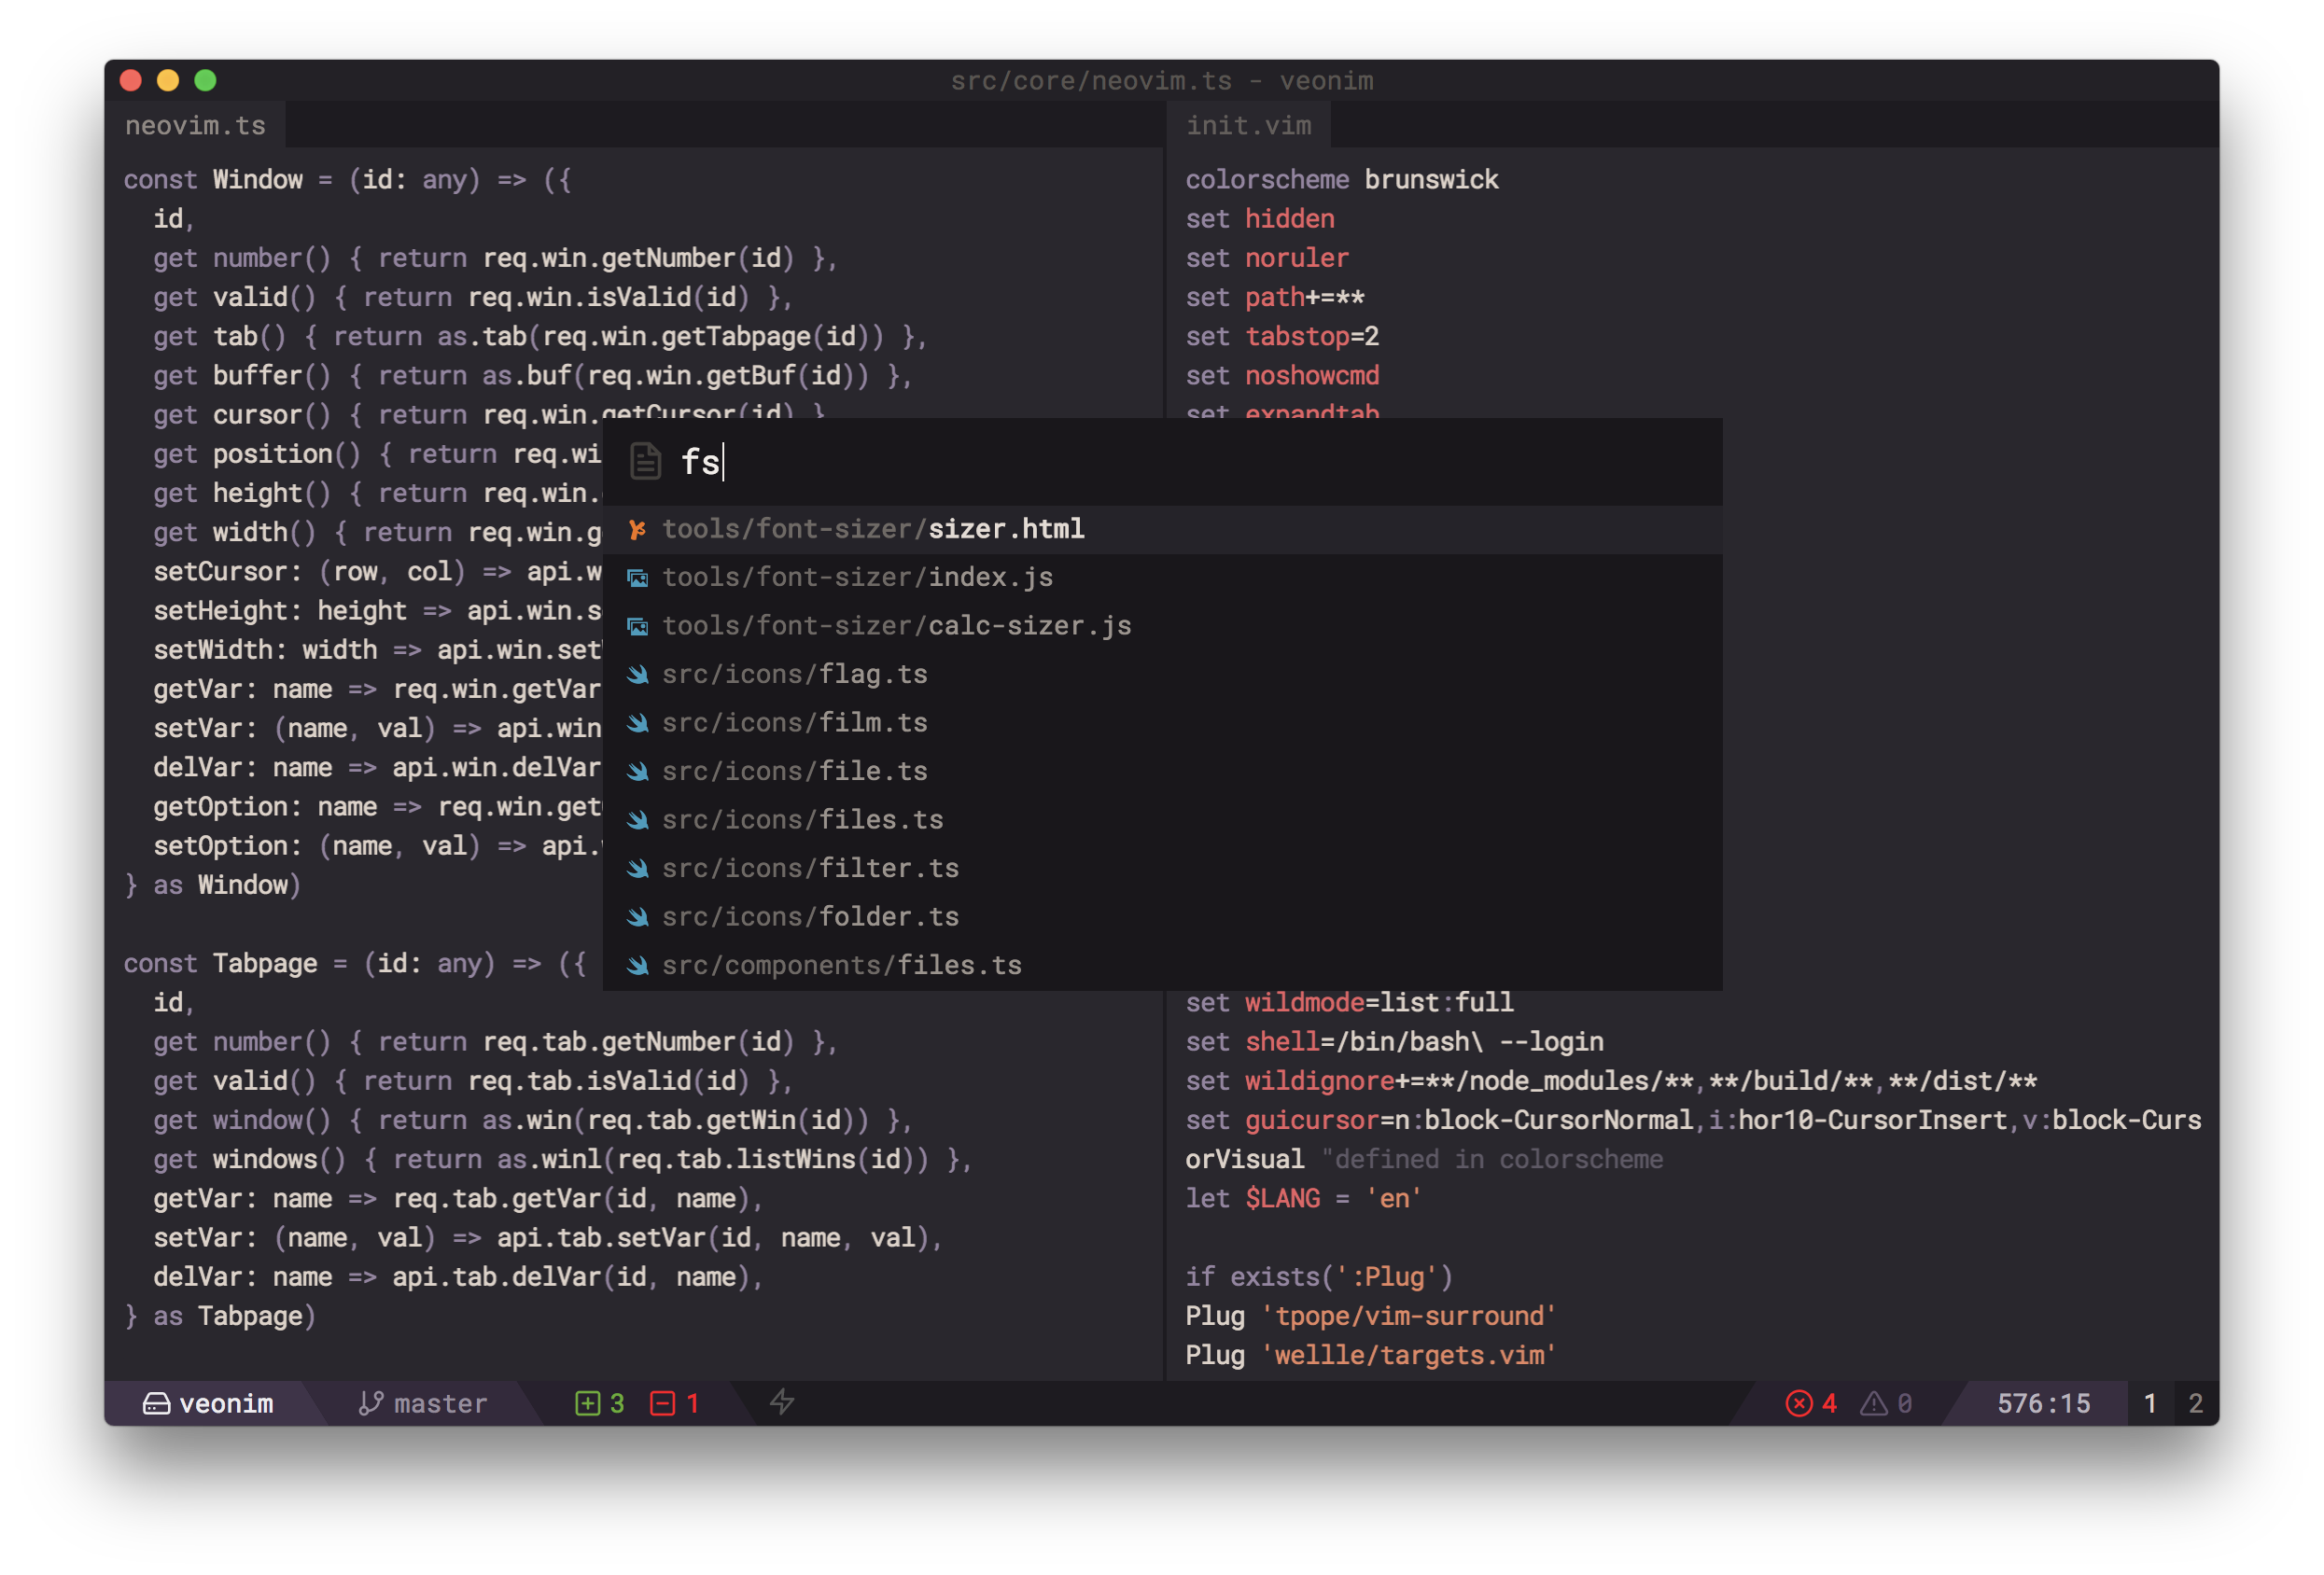Click the 576:15 cursor position indicator
This screenshot has width=2324, height=1575.
2043,1403
